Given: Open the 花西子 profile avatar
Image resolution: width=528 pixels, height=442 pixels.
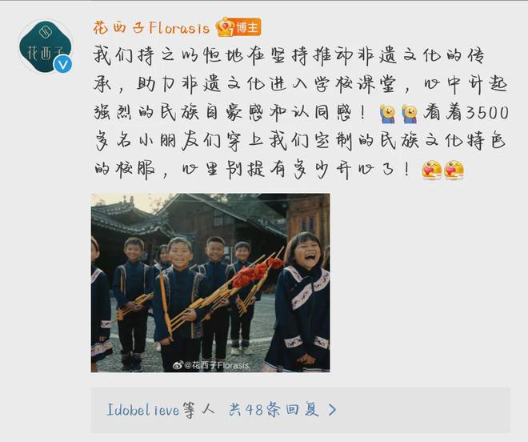Looking at the screenshot, I should (x=46, y=47).
